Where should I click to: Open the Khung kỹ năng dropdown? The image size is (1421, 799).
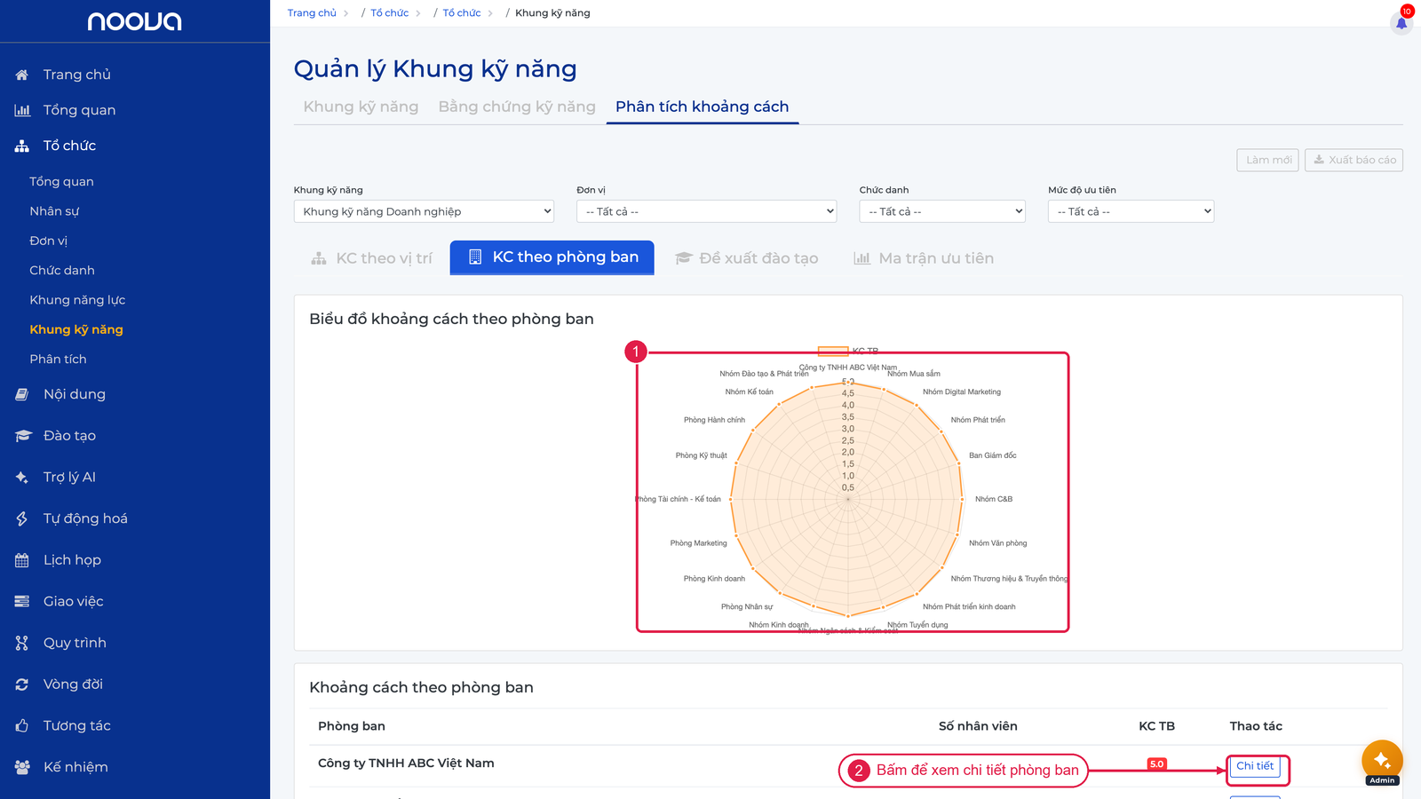click(424, 211)
